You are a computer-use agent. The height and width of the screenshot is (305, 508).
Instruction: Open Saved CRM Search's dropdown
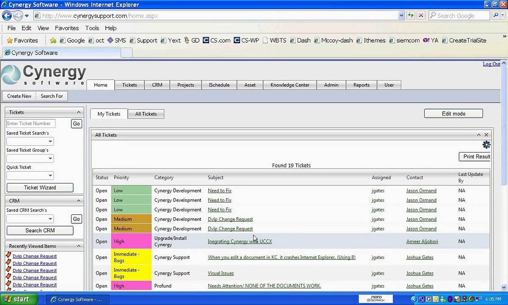pyautogui.click(x=30, y=219)
